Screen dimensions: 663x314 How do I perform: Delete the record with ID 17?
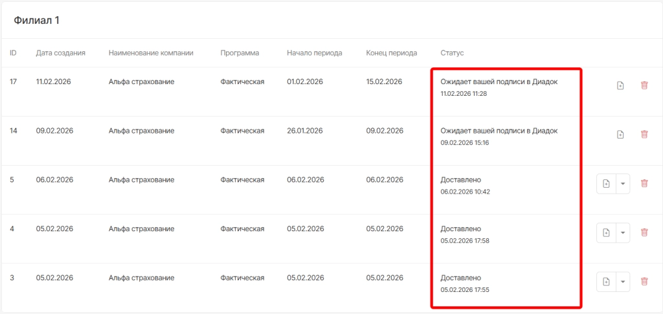(x=644, y=85)
